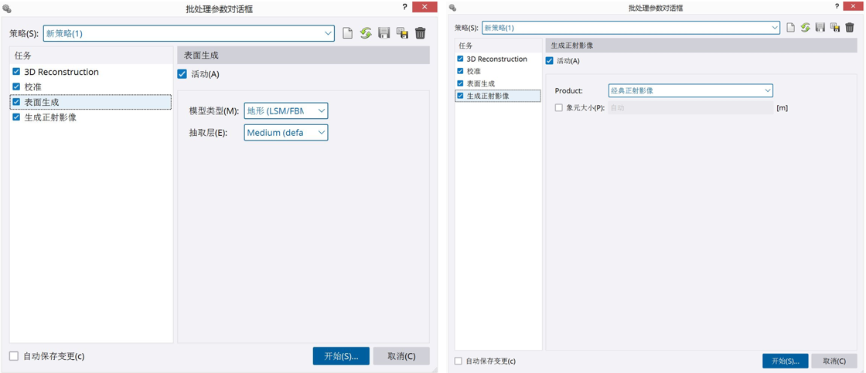
Task: Select 校准 task in right dialog list
Action: tap(473, 71)
